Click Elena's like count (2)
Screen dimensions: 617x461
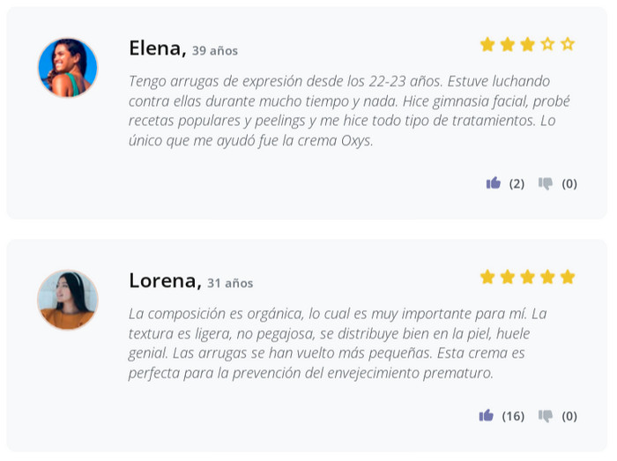517,184
